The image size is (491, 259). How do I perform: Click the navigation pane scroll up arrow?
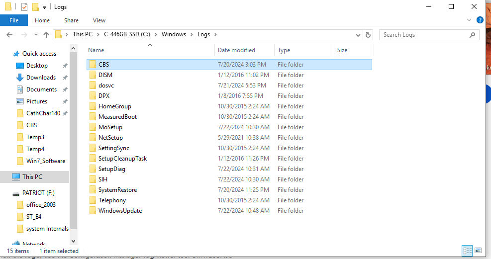73,48
